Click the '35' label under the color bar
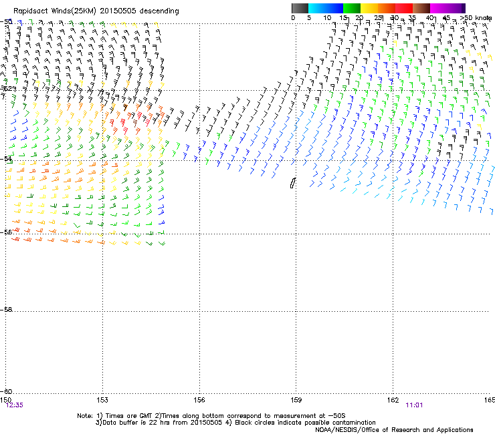The image size is (495, 434). click(412, 18)
